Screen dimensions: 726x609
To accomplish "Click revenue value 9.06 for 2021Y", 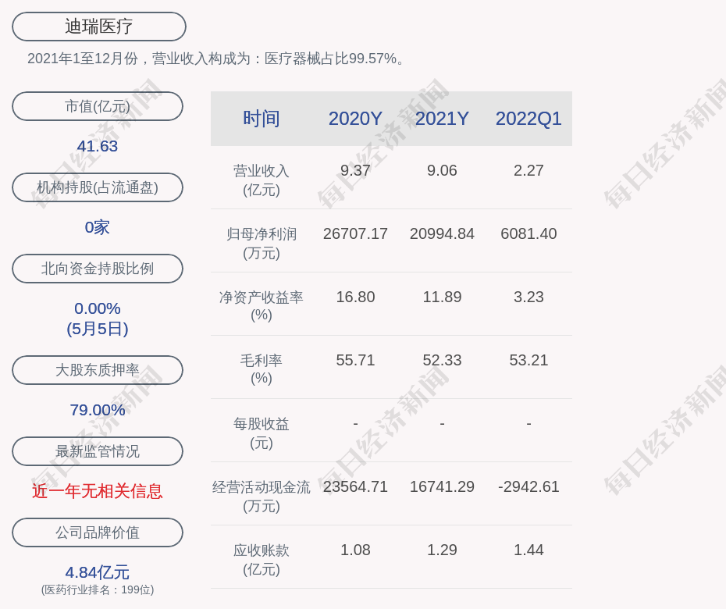I will 442,170.
